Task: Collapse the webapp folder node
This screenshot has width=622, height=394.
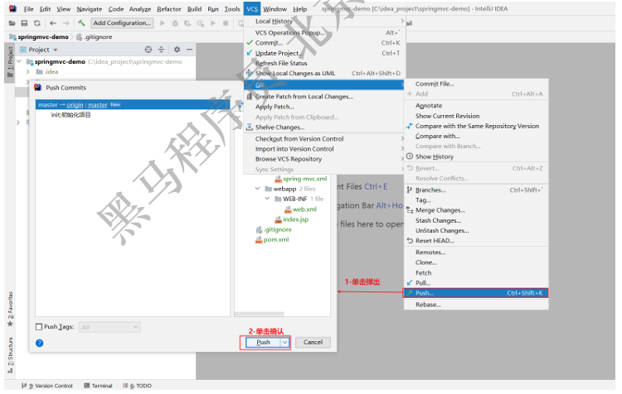Action: pyautogui.click(x=257, y=189)
